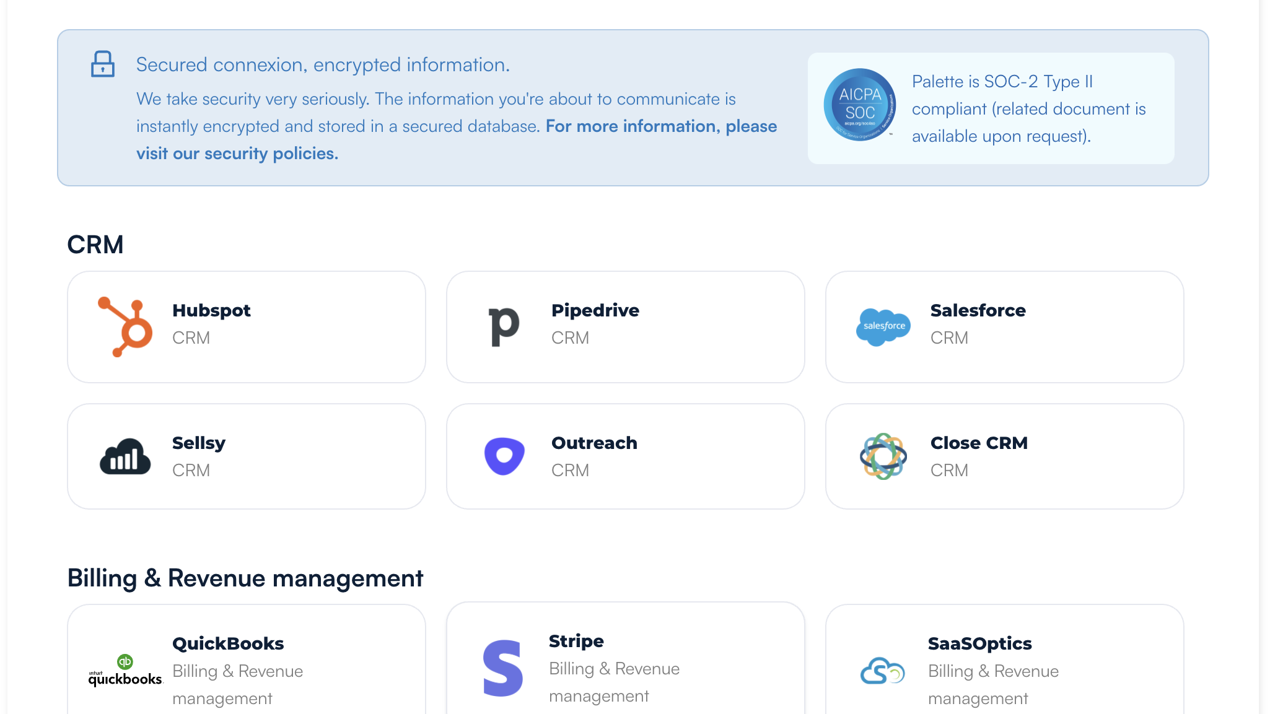Select the Hubspot CRM card title
The width and height of the screenshot is (1270, 714).
coord(211,310)
